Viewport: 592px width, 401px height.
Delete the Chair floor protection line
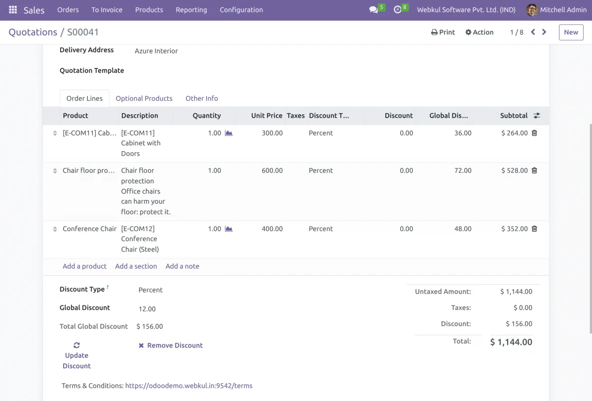534,170
